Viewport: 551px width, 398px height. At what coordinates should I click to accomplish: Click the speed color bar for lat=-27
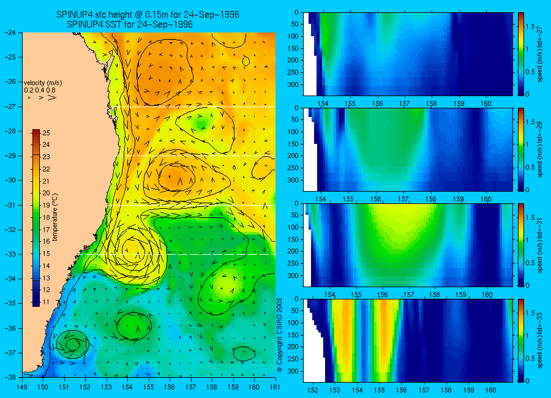click(521, 54)
